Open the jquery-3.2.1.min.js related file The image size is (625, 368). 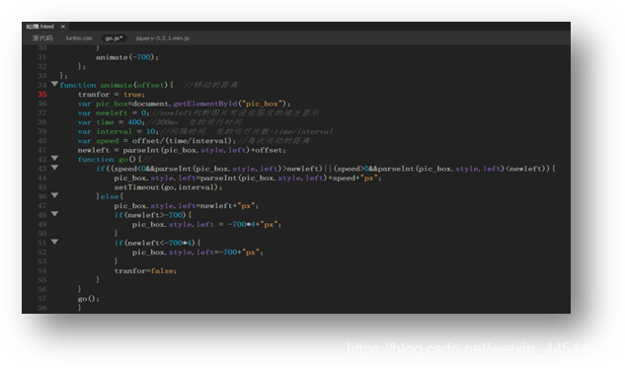pos(163,38)
